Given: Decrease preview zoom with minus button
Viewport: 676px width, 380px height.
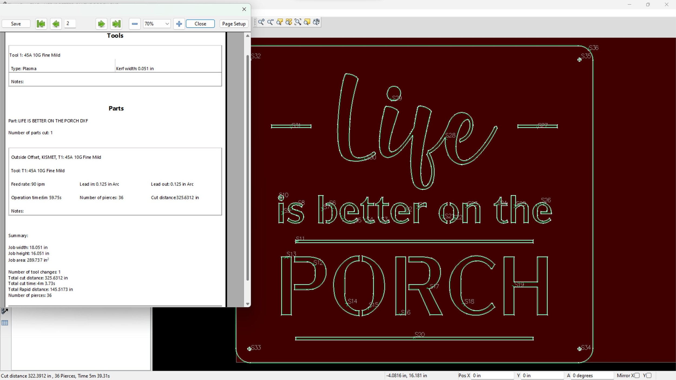Looking at the screenshot, I should click(x=135, y=24).
